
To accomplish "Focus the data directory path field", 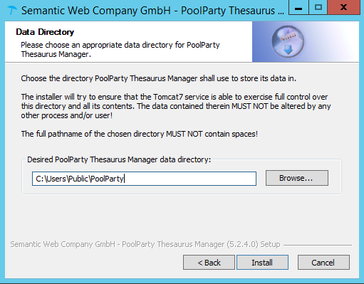I will click(144, 179).
